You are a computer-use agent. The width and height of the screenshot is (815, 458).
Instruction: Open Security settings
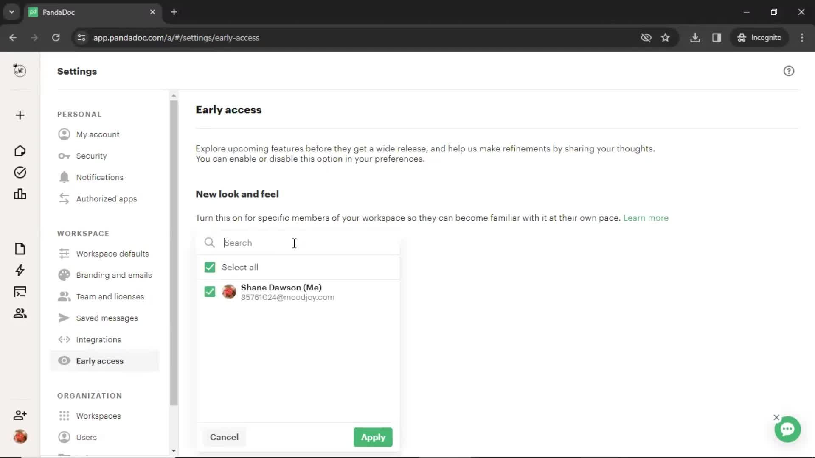[91, 156]
